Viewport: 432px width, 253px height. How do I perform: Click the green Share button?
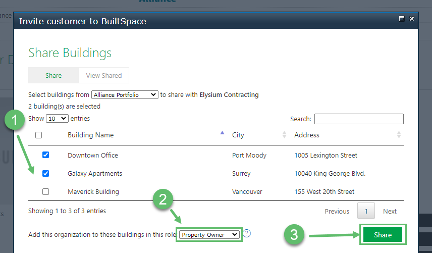[383, 235]
